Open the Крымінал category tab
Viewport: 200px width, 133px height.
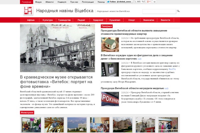coord(115,20)
